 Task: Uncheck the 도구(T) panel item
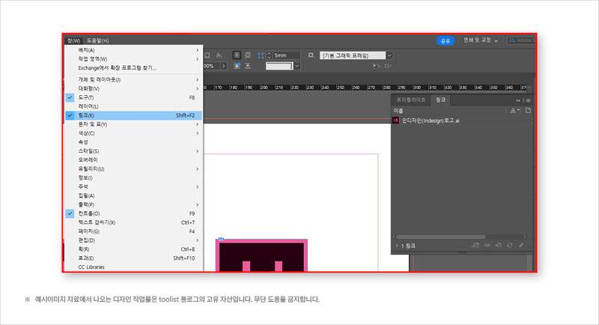coord(133,97)
